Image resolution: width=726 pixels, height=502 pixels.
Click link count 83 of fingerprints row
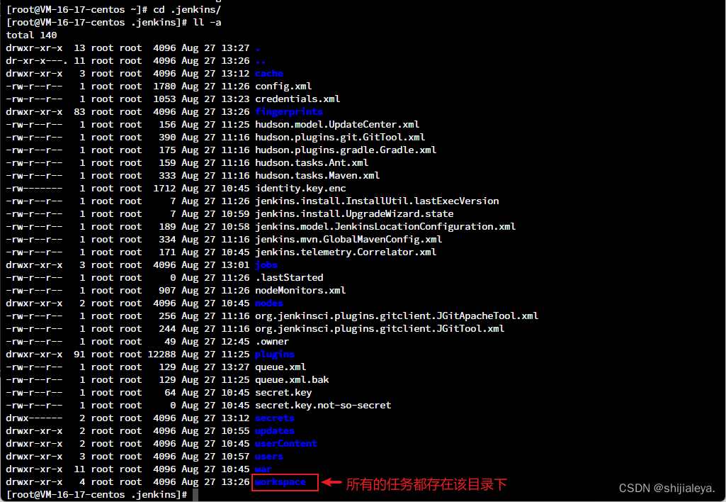click(79, 112)
